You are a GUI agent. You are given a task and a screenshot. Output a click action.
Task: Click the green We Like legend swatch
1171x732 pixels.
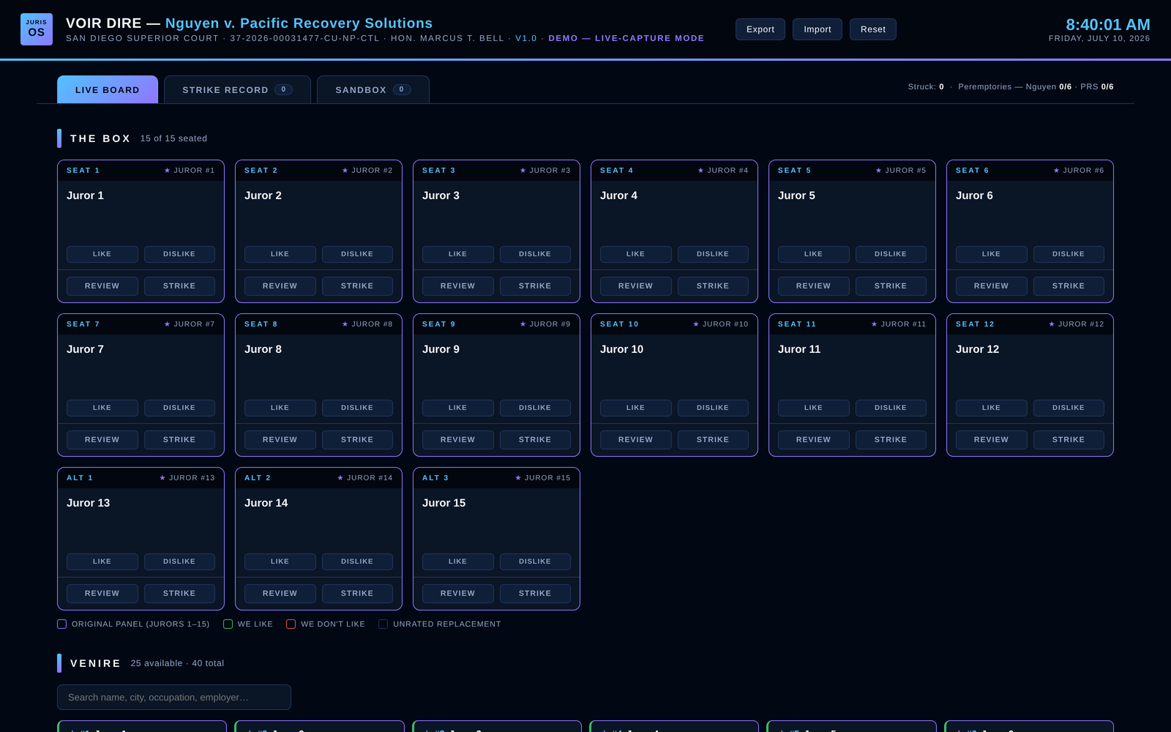[x=228, y=624]
